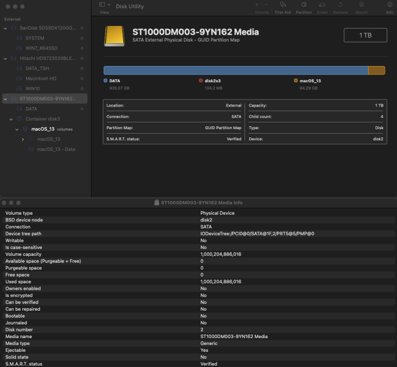Click the Child count value 4
397x367 pixels.
coord(382,116)
